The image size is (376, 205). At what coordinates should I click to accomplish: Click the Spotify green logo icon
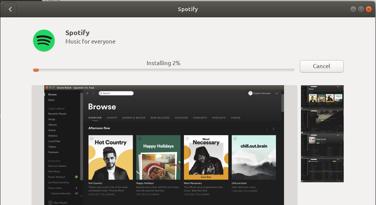(x=44, y=40)
